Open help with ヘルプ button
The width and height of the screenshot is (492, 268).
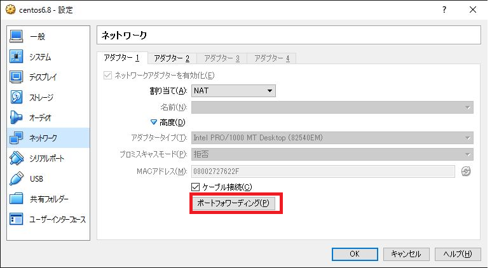point(458,254)
